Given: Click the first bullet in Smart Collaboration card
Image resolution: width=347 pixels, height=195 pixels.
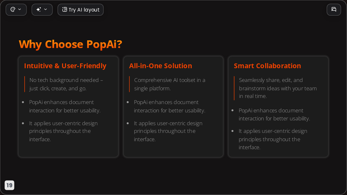Looking at the screenshot, I should point(274,114).
